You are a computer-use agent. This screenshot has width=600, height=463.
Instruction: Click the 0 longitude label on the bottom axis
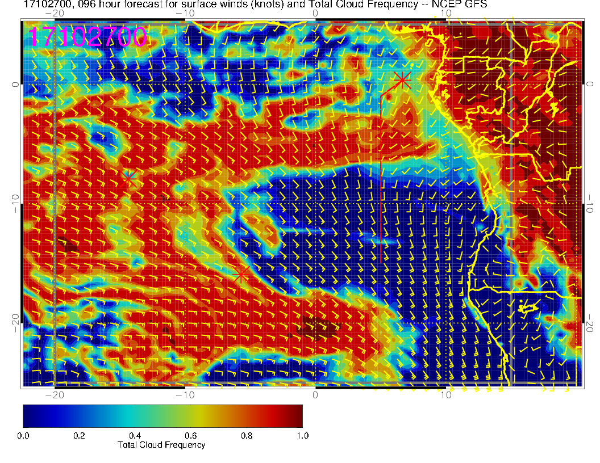(x=315, y=394)
